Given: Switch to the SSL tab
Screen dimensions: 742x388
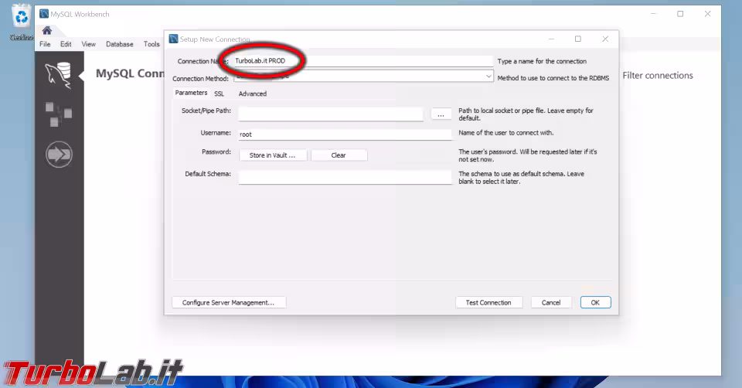Looking at the screenshot, I should [219, 94].
